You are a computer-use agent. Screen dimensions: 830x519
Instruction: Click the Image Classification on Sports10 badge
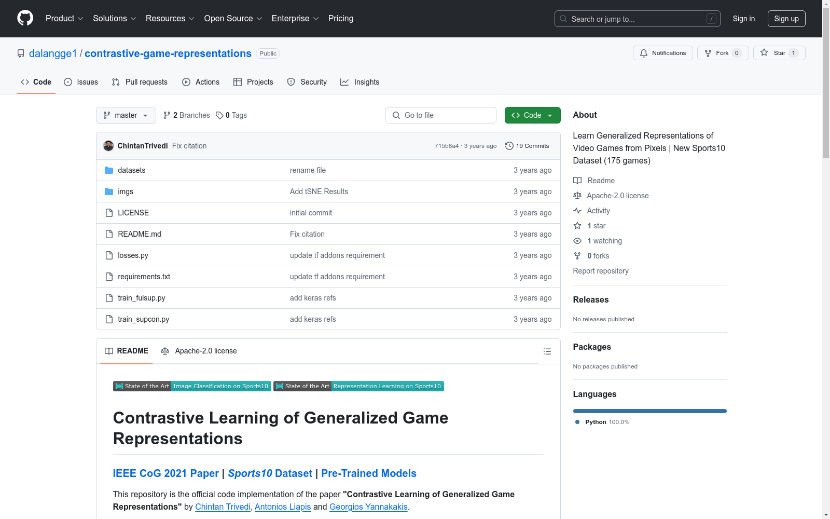tap(192, 386)
